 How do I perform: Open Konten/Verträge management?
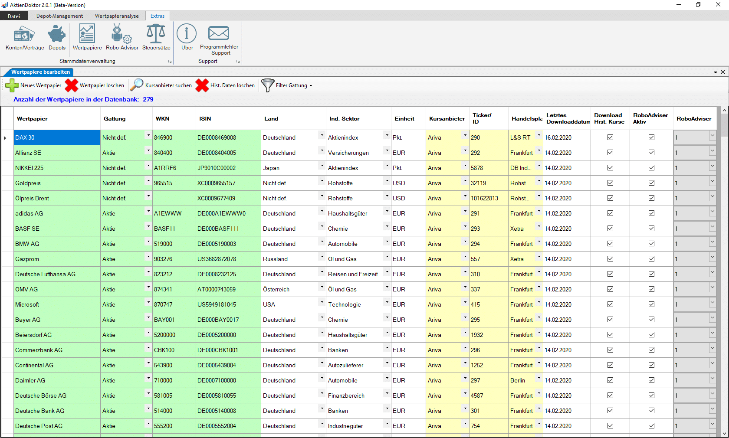click(x=25, y=38)
